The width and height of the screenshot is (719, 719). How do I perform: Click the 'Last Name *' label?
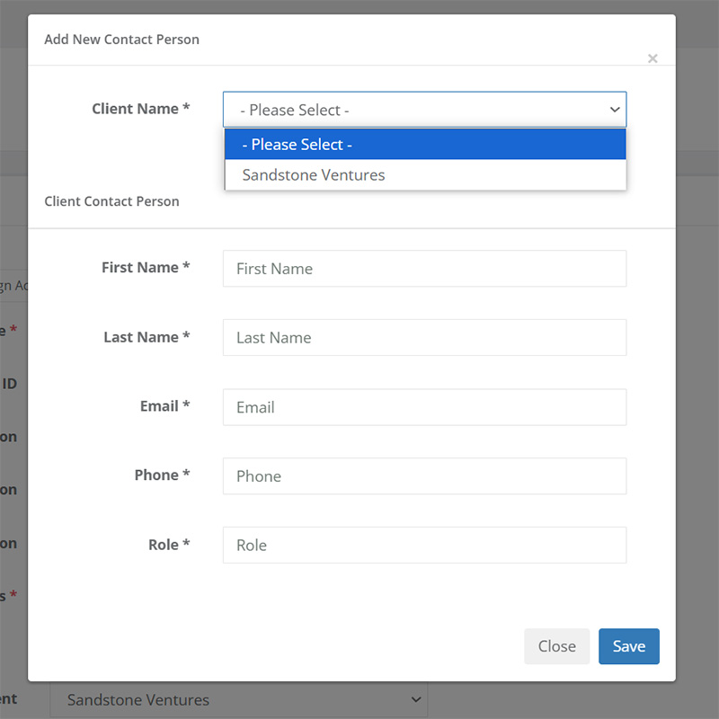(146, 337)
